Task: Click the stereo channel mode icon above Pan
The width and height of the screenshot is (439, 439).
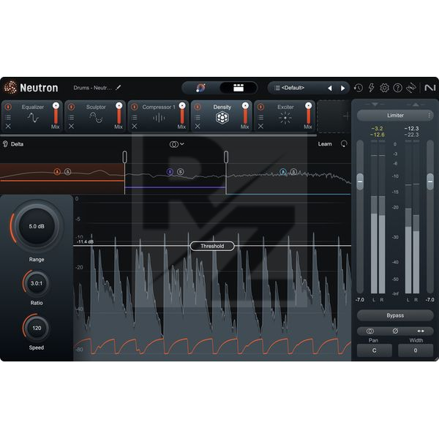Action: [369, 331]
